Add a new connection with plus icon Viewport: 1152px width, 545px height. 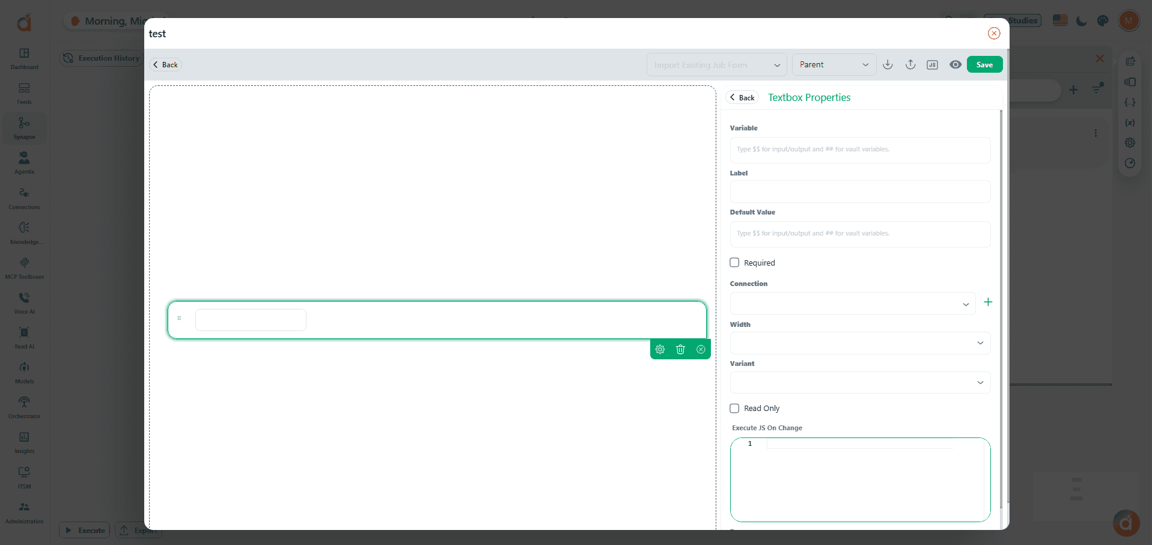(988, 302)
